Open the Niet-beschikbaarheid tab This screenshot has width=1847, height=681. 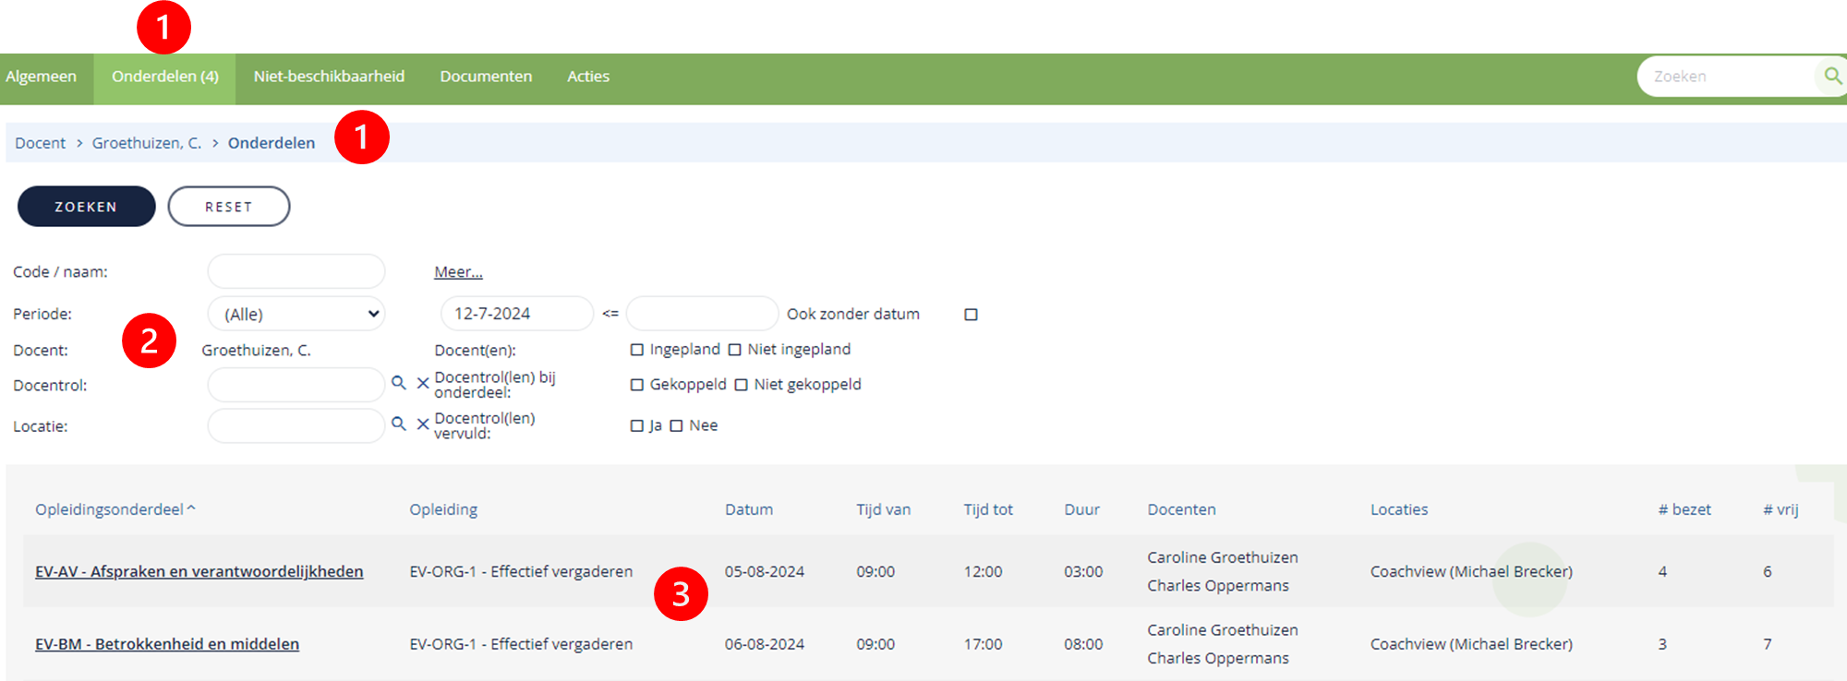[329, 77]
